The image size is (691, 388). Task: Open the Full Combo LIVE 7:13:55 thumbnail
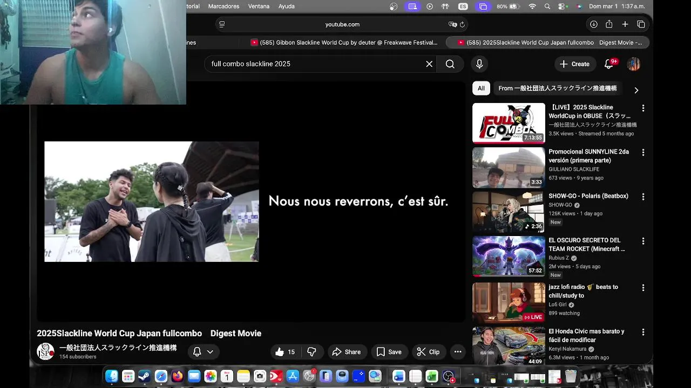tap(509, 123)
